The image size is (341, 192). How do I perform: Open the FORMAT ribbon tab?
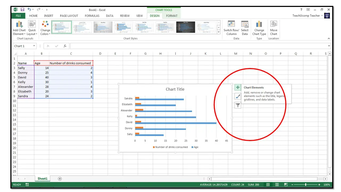[172, 16]
